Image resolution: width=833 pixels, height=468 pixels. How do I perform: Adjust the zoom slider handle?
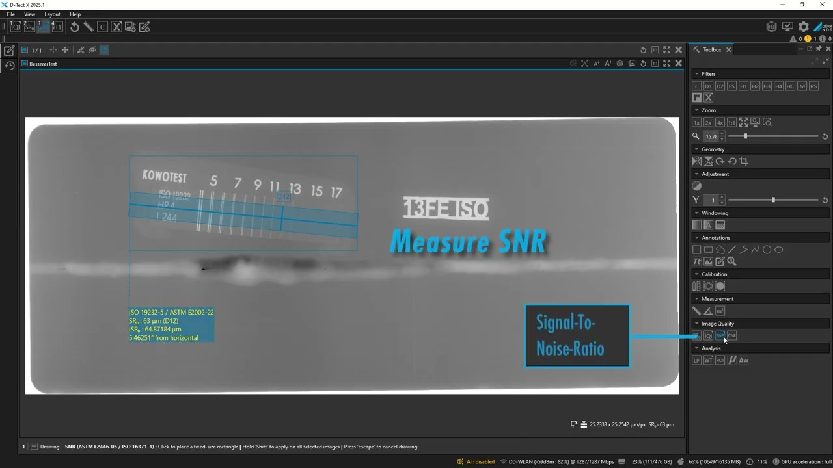pos(746,136)
